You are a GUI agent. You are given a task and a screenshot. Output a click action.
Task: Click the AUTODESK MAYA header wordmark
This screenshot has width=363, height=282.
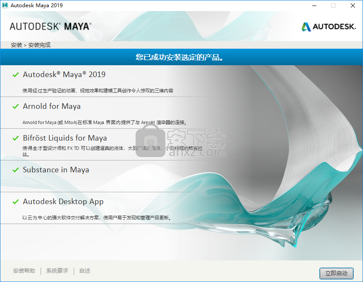coord(50,26)
